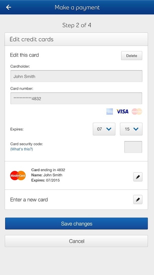Focus the Cardholder name field
The width and height of the screenshot is (154, 275).
tap(76, 76)
